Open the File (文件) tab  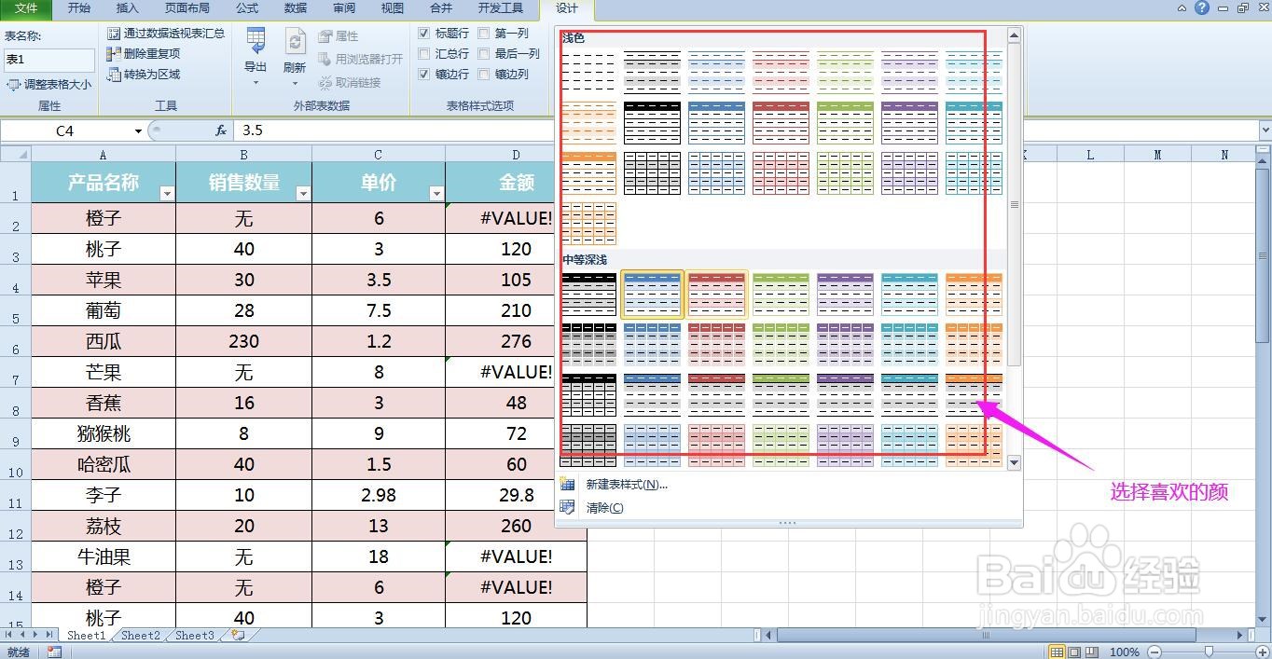click(x=26, y=8)
